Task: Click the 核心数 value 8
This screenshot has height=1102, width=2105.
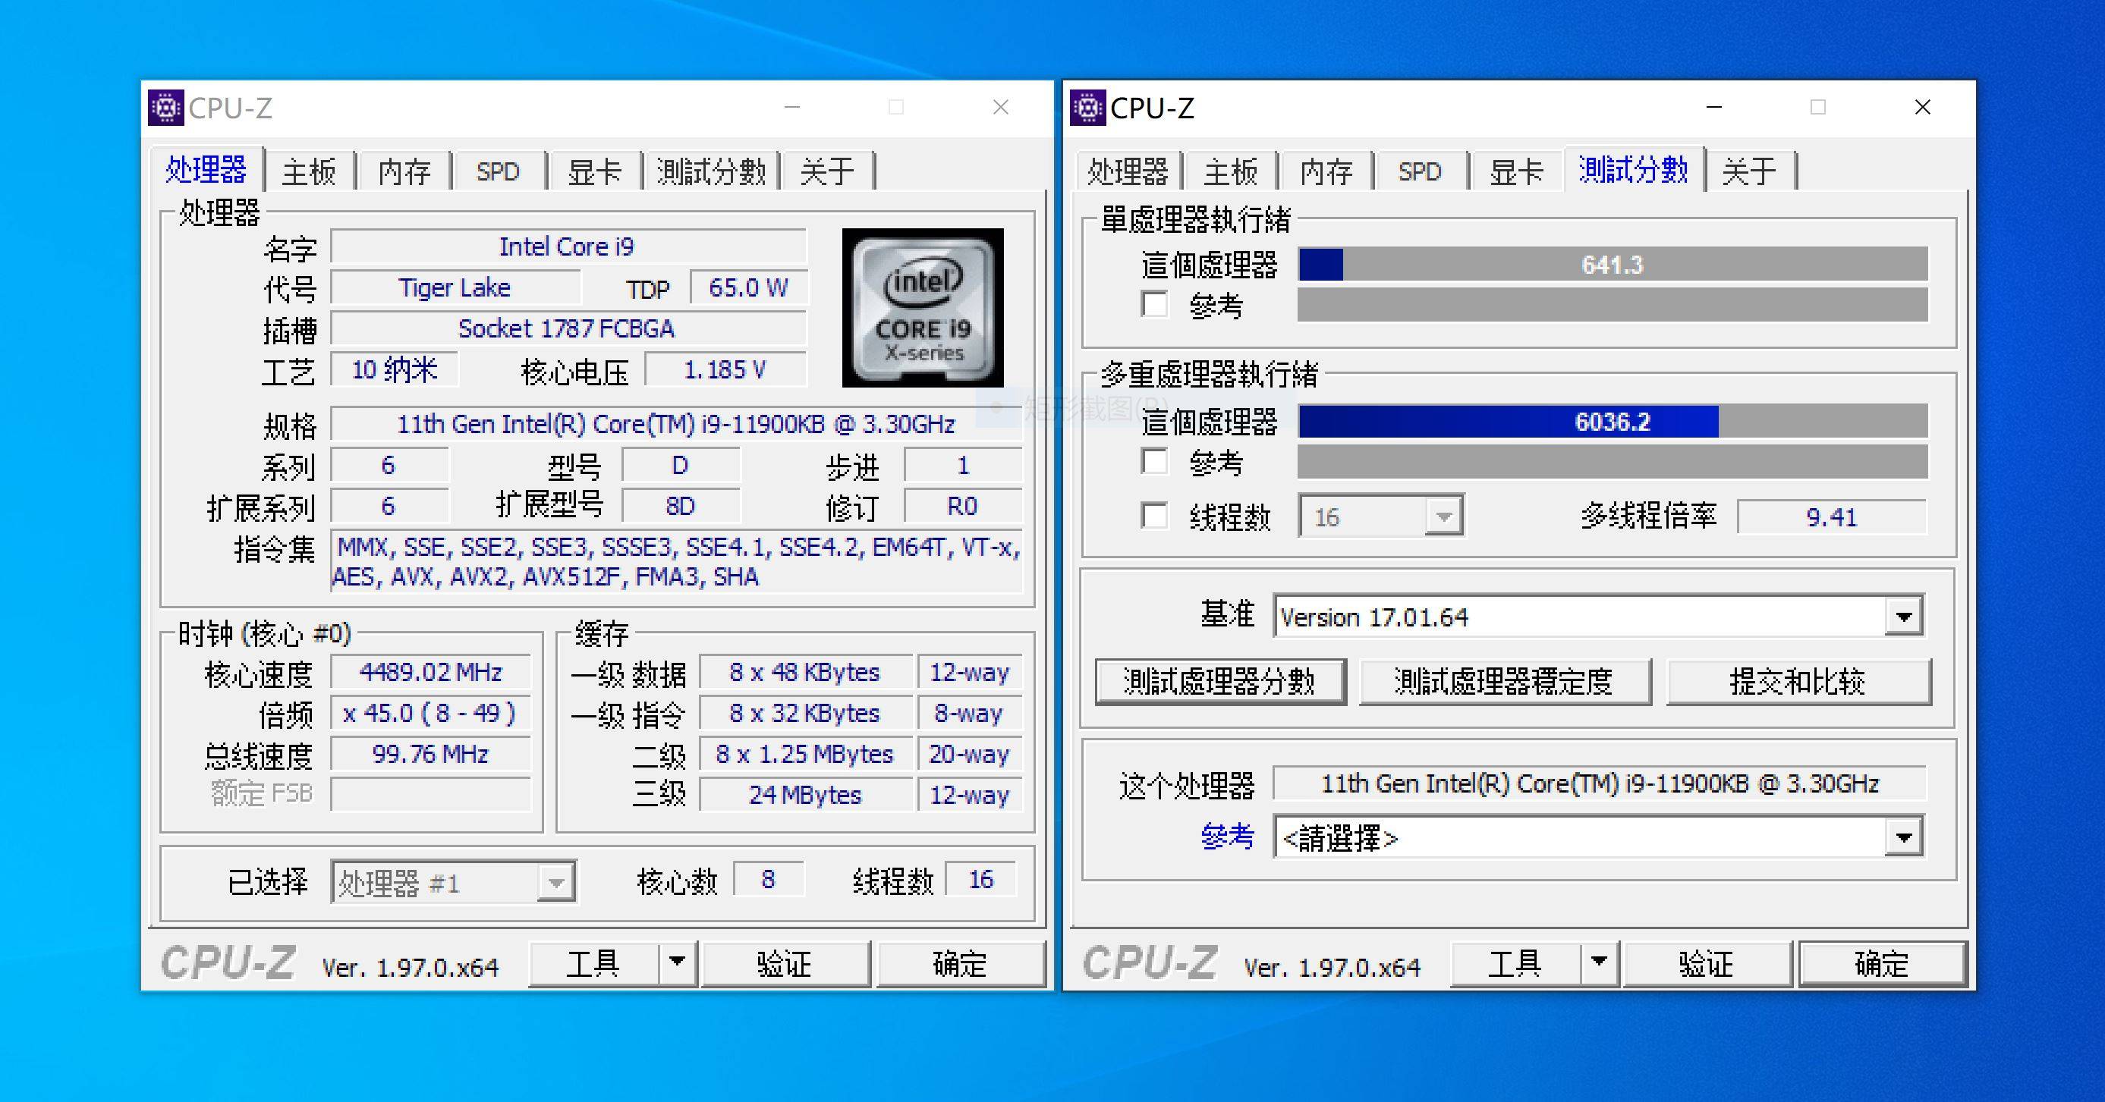Action: (x=768, y=879)
